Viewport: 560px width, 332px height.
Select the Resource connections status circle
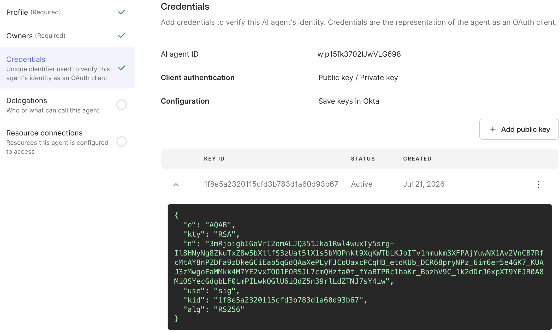(x=122, y=141)
